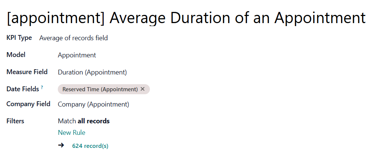Click the Filters label

click(x=15, y=121)
